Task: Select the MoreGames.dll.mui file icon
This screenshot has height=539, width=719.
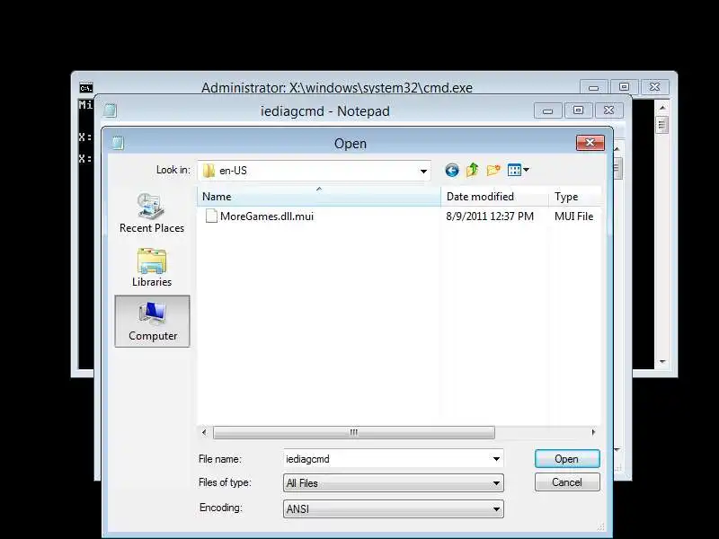Action: (211, 216)
